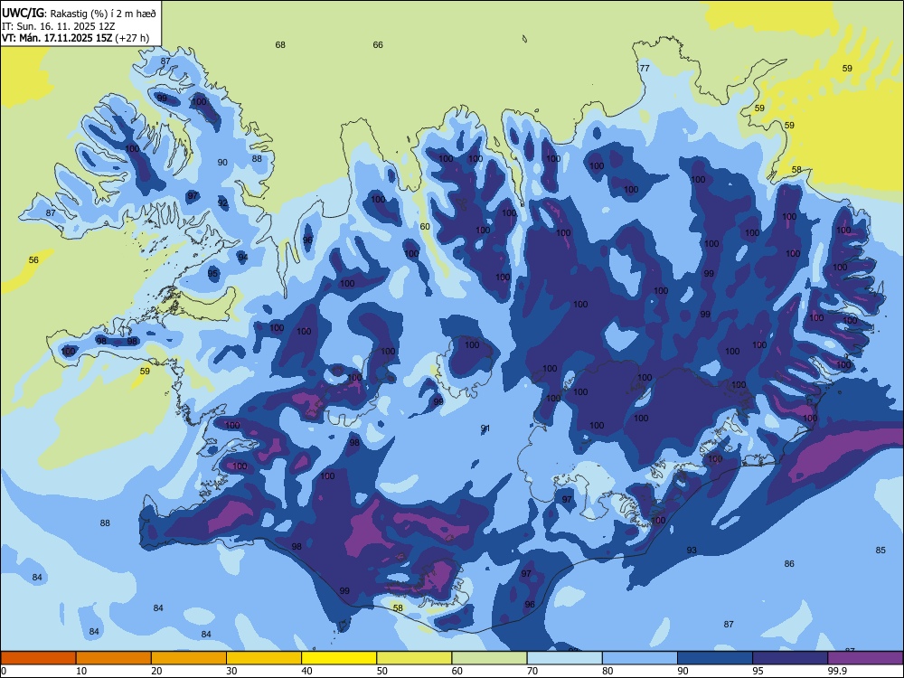Click the legend tick label '10'
904x678 pixels.
81,671
